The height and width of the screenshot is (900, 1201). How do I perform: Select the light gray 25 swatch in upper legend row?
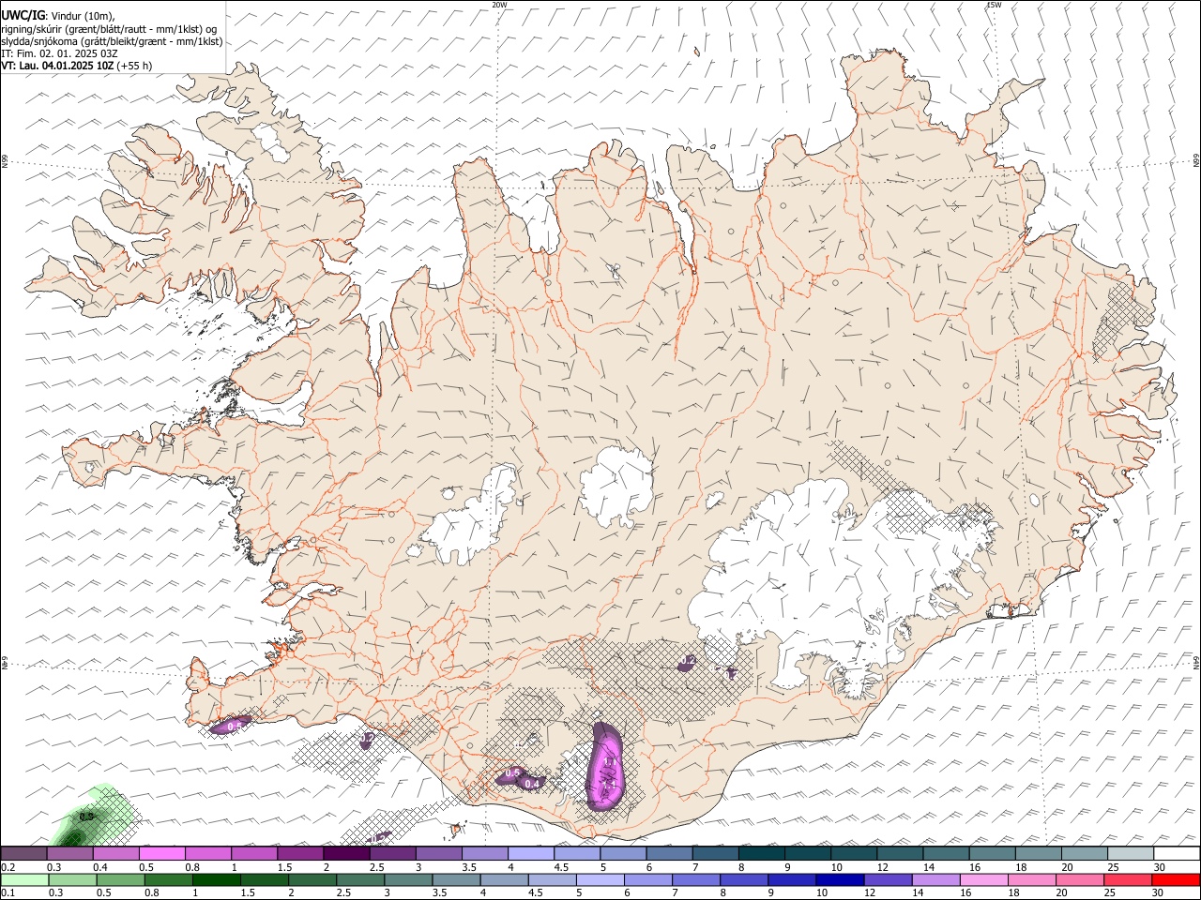coord(1131,854)
